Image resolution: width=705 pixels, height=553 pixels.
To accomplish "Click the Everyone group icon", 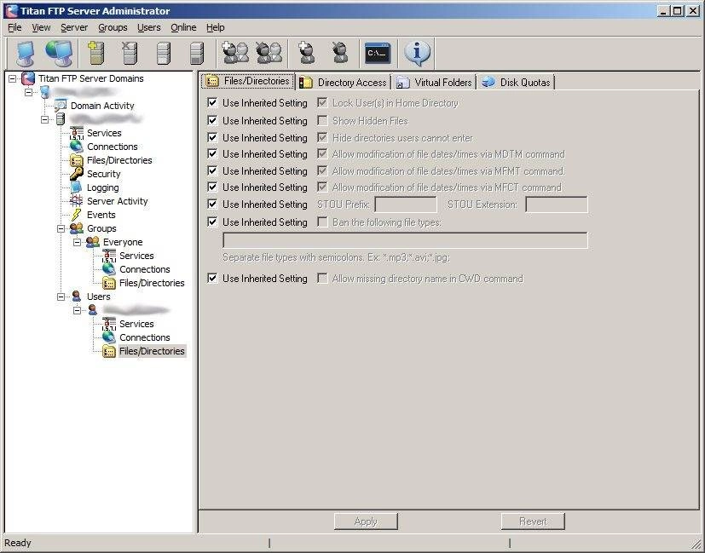I will 93,242.
